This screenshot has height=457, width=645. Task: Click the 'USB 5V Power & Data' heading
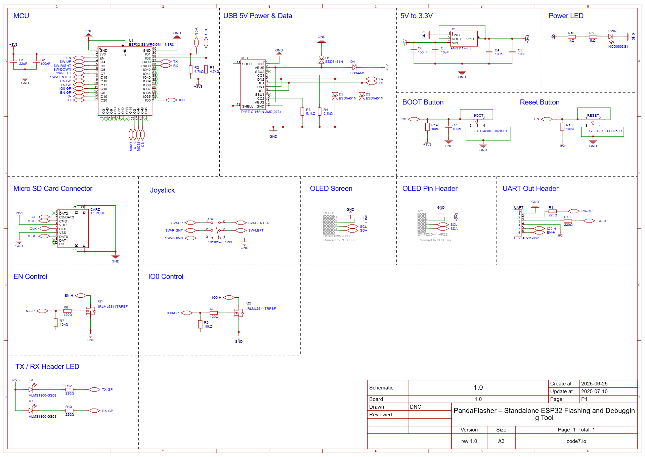pos(258,16)
